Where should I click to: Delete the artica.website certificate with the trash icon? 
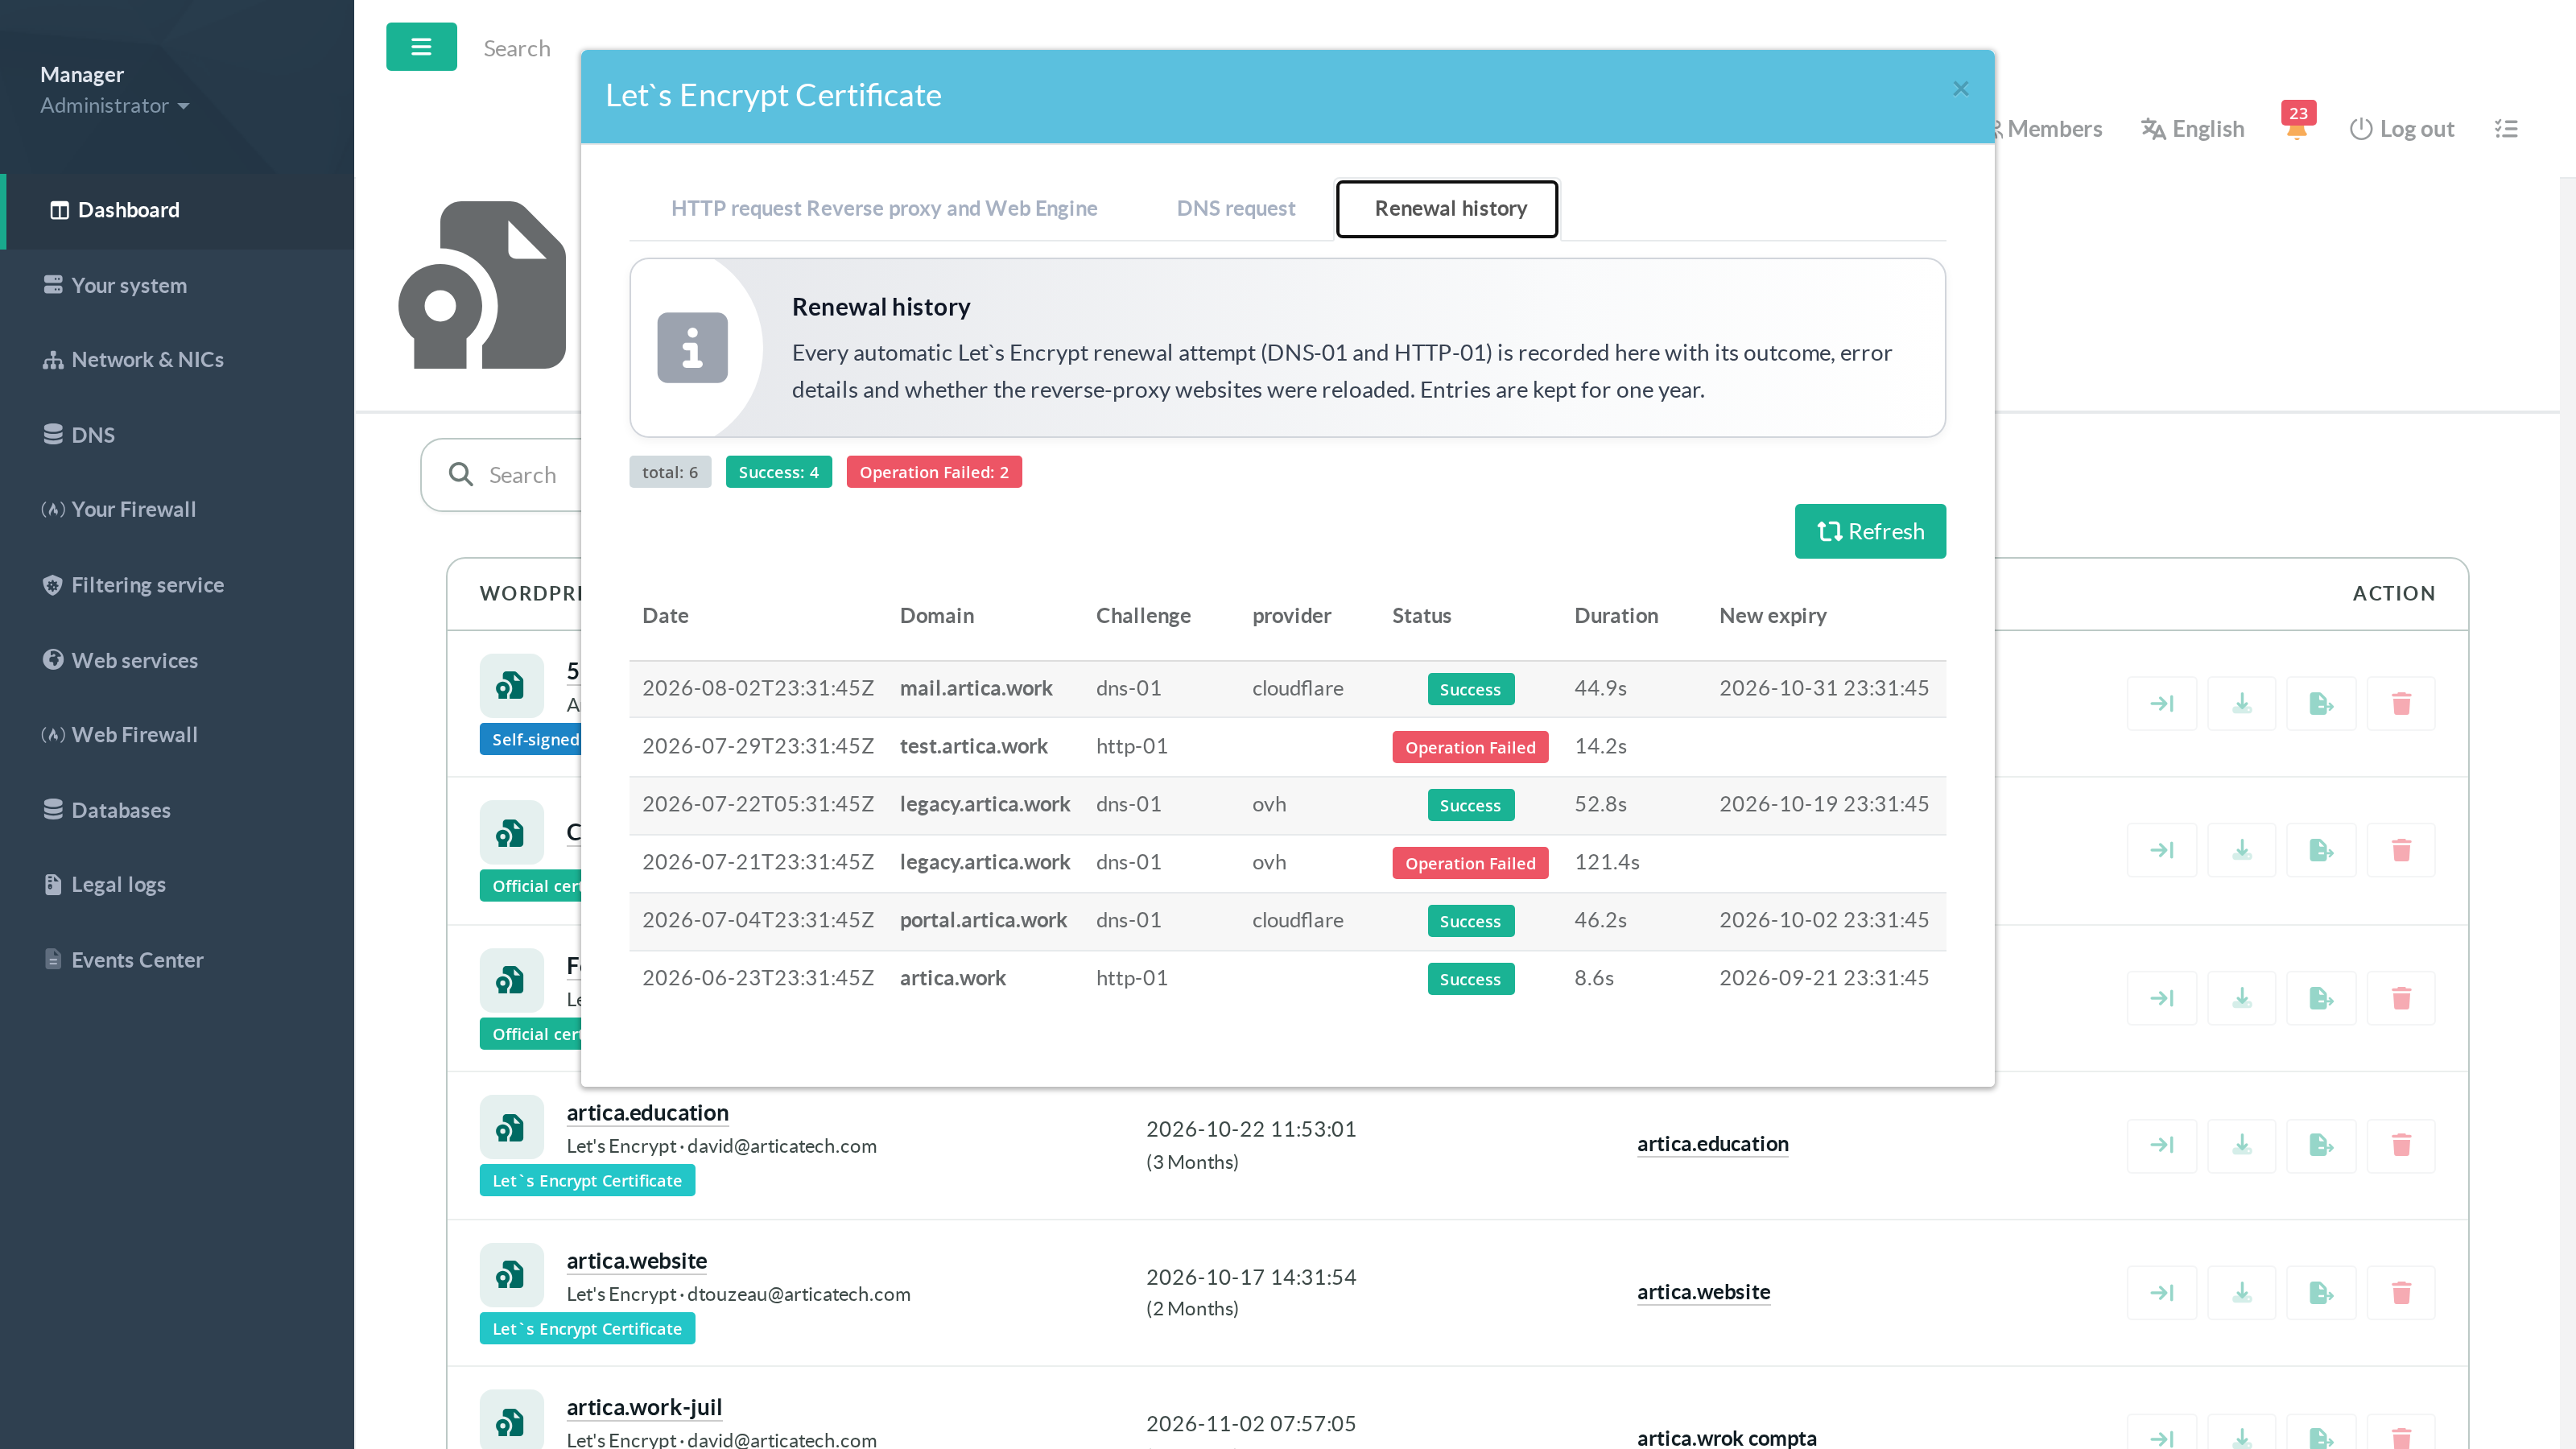2401,1293
